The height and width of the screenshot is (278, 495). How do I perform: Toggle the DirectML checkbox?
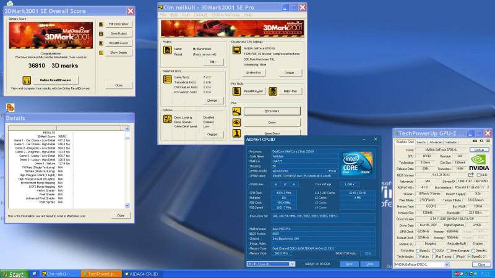tap(473, 251)
